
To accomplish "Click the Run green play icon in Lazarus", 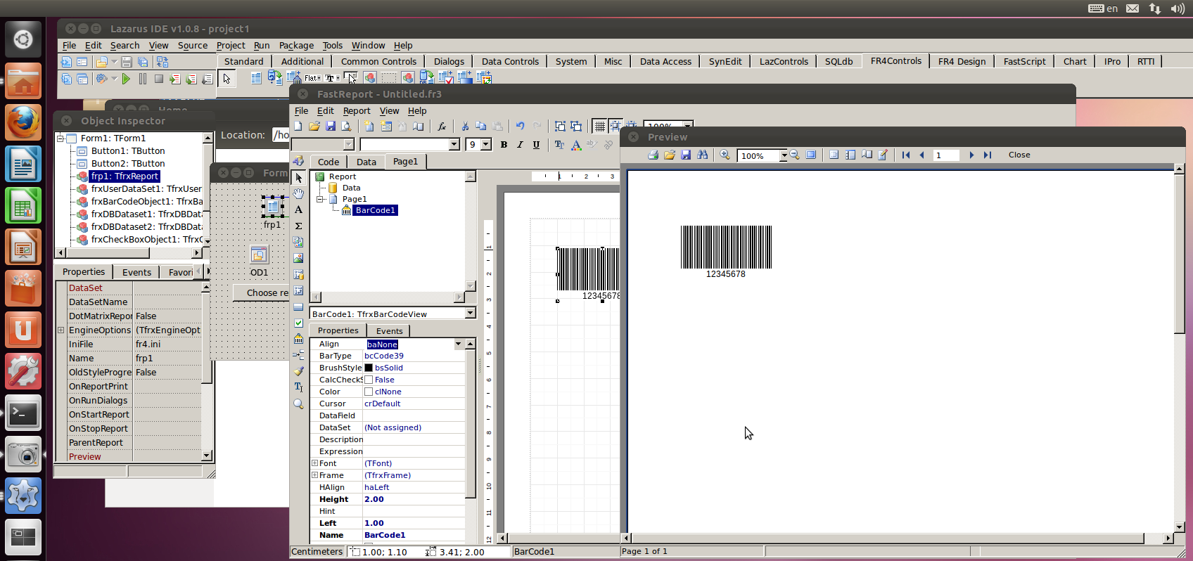I will 126,79.
